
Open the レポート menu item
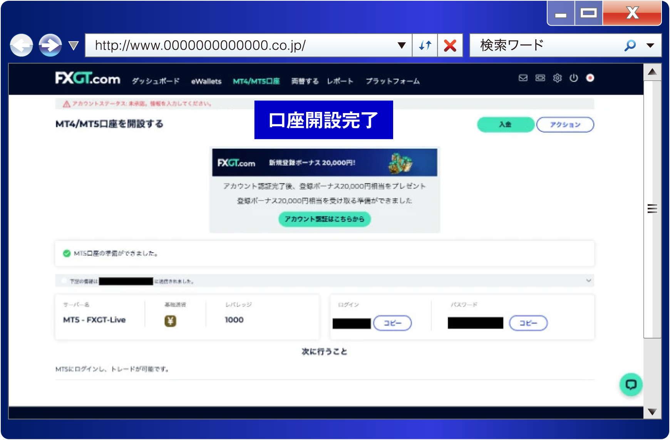pos(340,81)
